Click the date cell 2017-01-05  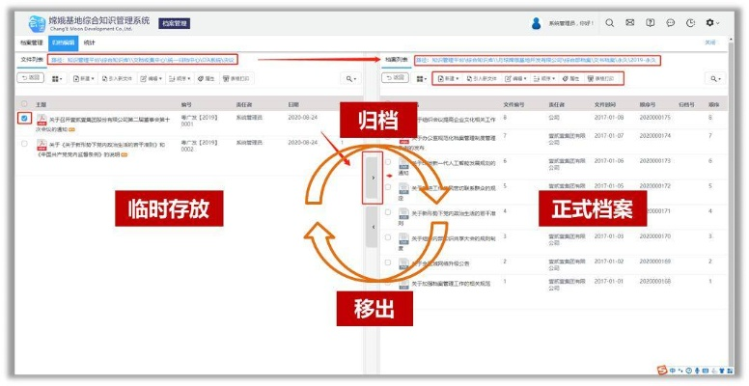pyautogui.click(x=609, y=186)
